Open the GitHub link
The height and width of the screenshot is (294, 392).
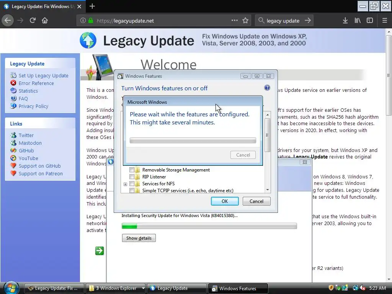[x=26, y=151]
